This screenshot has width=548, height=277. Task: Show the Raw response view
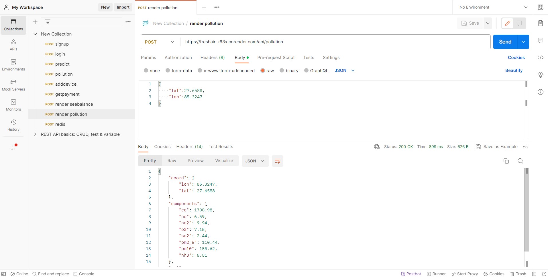click(172, 161)
